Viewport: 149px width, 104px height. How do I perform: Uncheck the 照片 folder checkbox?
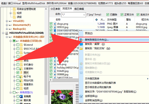(18, 73)
